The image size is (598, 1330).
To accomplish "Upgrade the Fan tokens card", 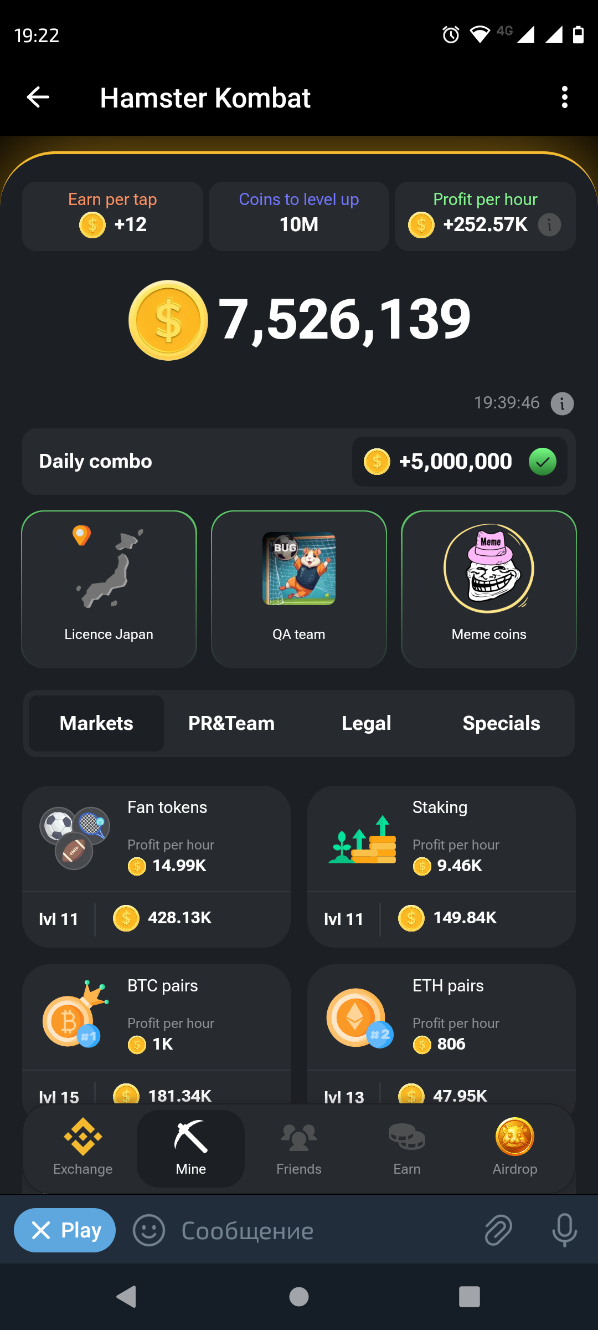I will point(156,866).
